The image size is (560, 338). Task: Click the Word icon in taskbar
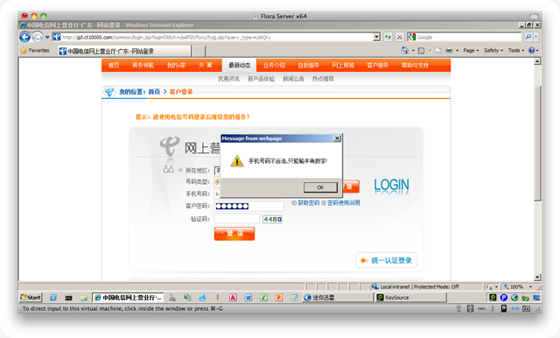click(x=248, y=298)
